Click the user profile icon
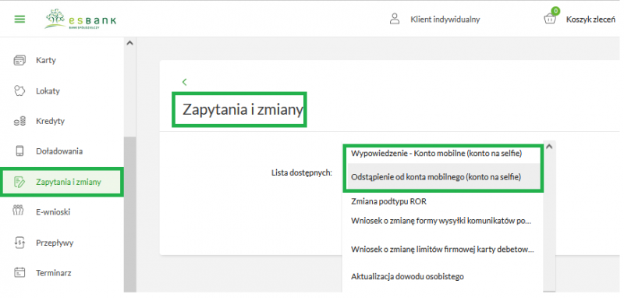The width and height of the screenshot is (624, 298). click(395, 19)
